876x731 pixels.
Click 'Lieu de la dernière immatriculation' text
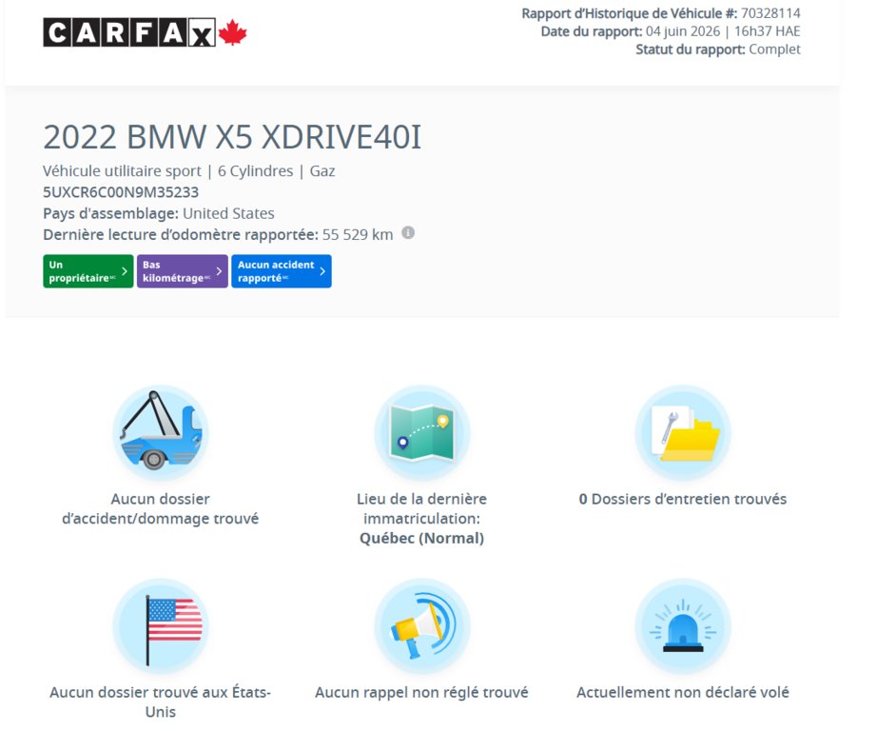(421, 508)
